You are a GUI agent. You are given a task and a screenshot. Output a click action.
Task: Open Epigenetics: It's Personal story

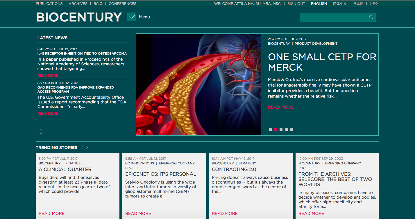coord(161,174)
